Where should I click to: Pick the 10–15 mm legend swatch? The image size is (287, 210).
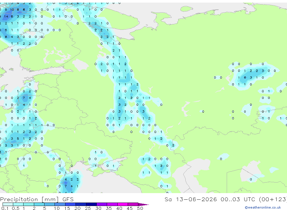pyautogui.click(x=60, y=204)
